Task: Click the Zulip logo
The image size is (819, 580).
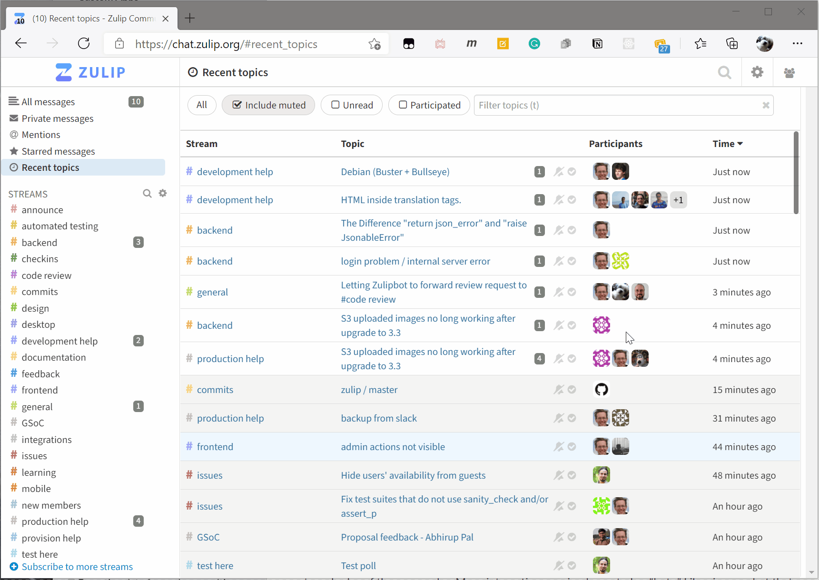Action: [x=90, y=72]
